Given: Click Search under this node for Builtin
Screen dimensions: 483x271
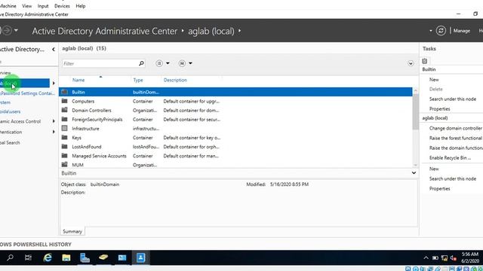Looking at the screenshot, I should tap(453, 99).
